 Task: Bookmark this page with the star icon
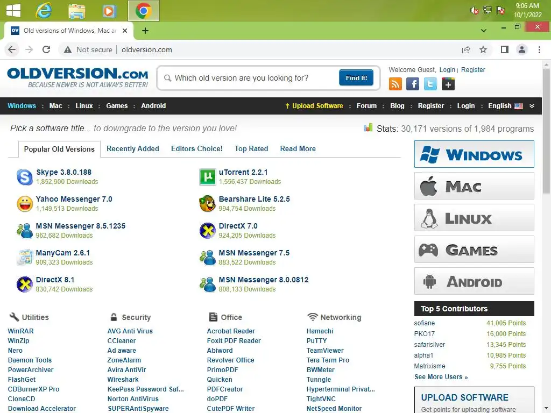click(x=483, y=49)
